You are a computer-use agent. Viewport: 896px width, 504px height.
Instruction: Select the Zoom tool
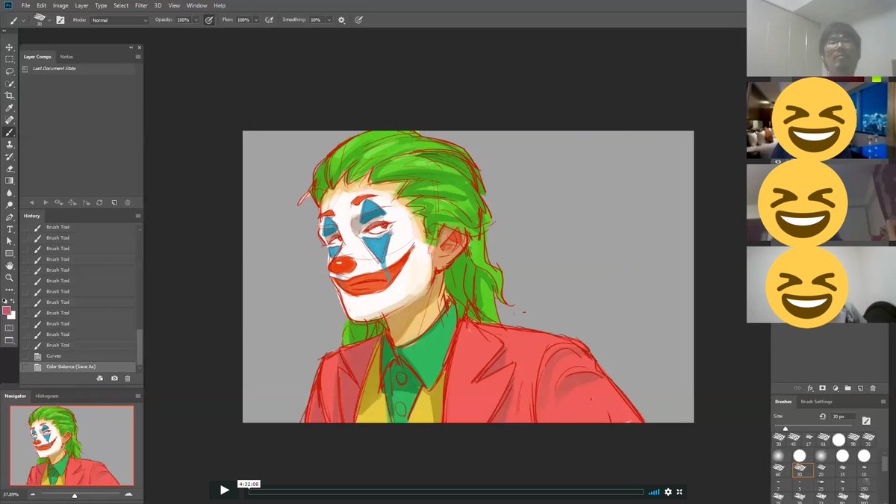(9, 277)
